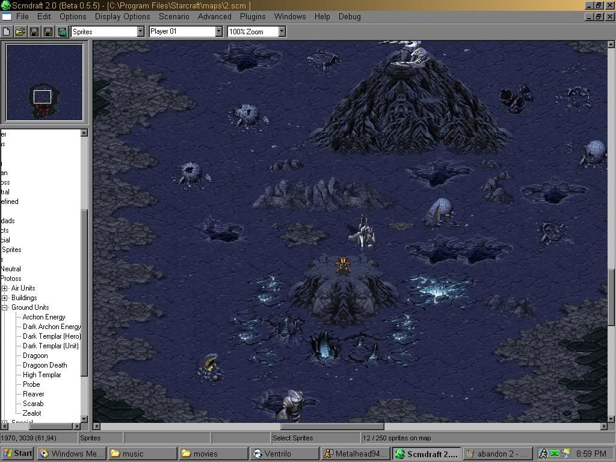Open the Windows menu
The width and height of the screenshot is (616, 462).
point(290,16)
